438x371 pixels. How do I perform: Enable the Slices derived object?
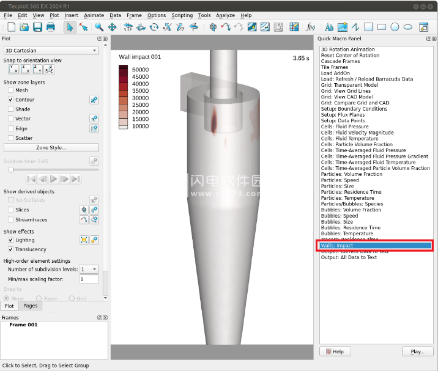point(10,210)
